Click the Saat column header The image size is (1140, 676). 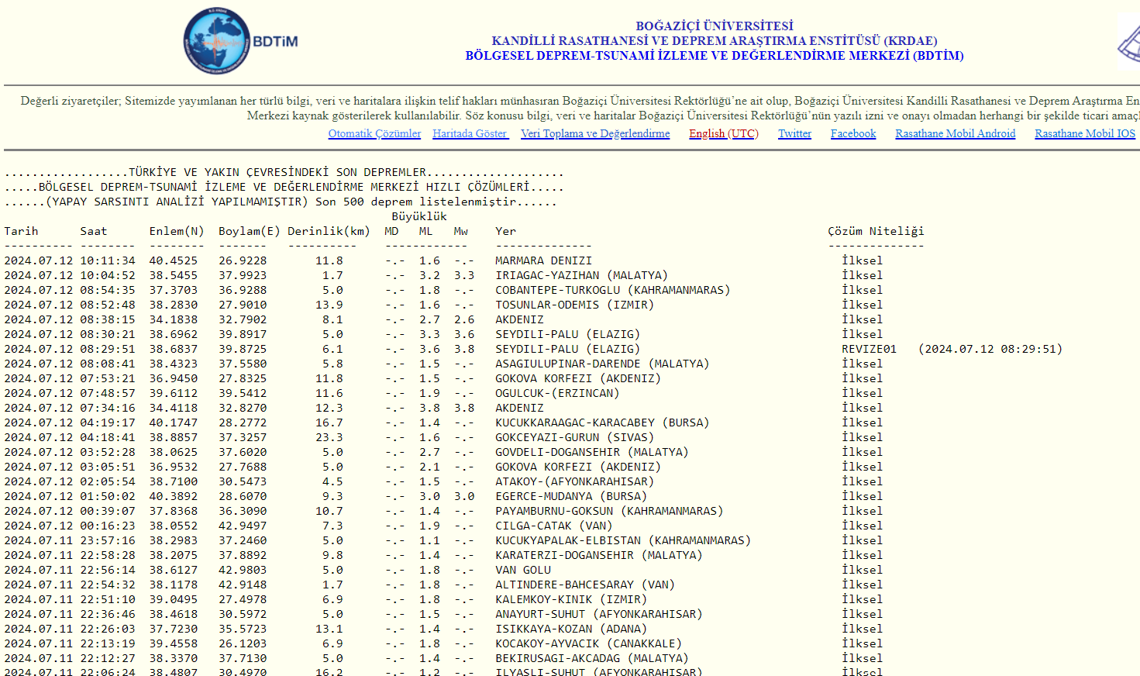pos(94,231)
